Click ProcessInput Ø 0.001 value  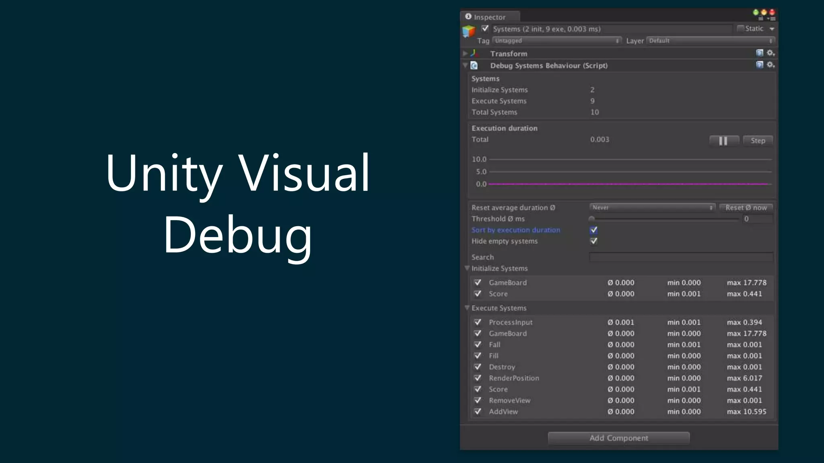click(621, 322)
